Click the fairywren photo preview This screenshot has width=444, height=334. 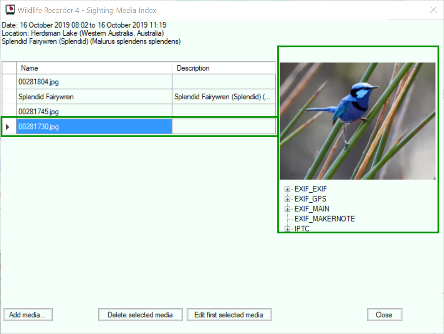(x=358, y=121)
